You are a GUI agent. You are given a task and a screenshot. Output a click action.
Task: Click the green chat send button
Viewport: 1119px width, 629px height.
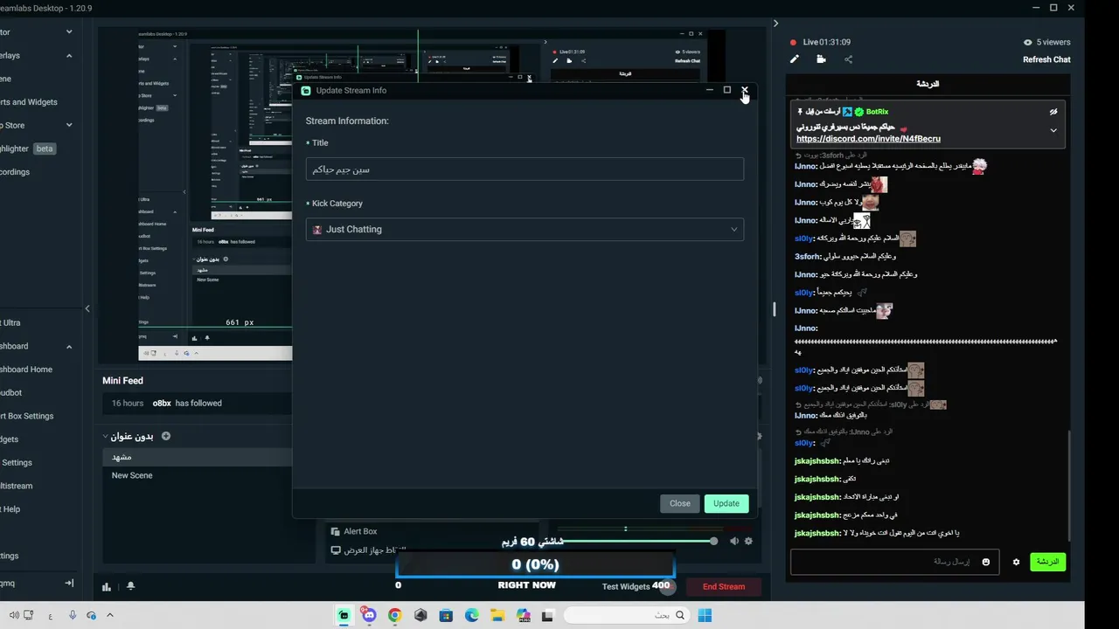pyautogui.click(x=1047, y=562)
